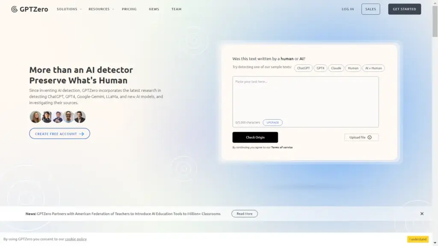Click the I understand cookie button
This screenshot has width=438, height=246.
[x=417, y=239]
